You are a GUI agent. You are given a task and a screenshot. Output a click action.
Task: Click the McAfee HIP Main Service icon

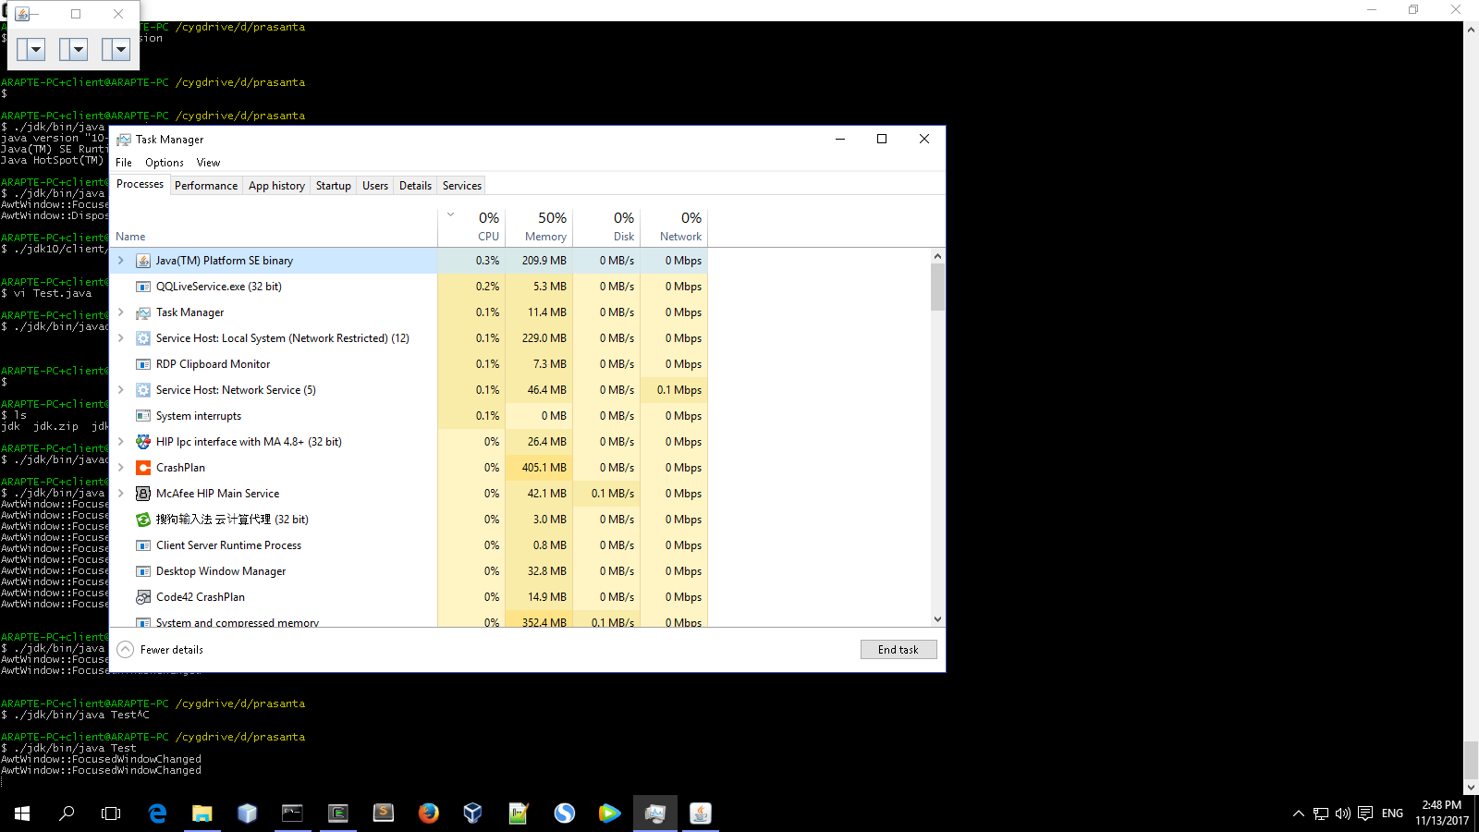point(143,494)
